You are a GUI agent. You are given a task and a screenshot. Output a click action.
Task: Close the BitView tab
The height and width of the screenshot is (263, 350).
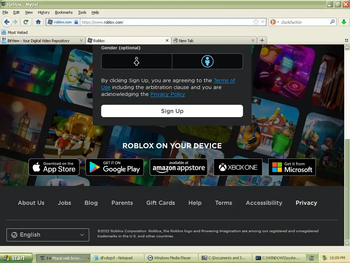pyautogui.click(x=81, y=40)
